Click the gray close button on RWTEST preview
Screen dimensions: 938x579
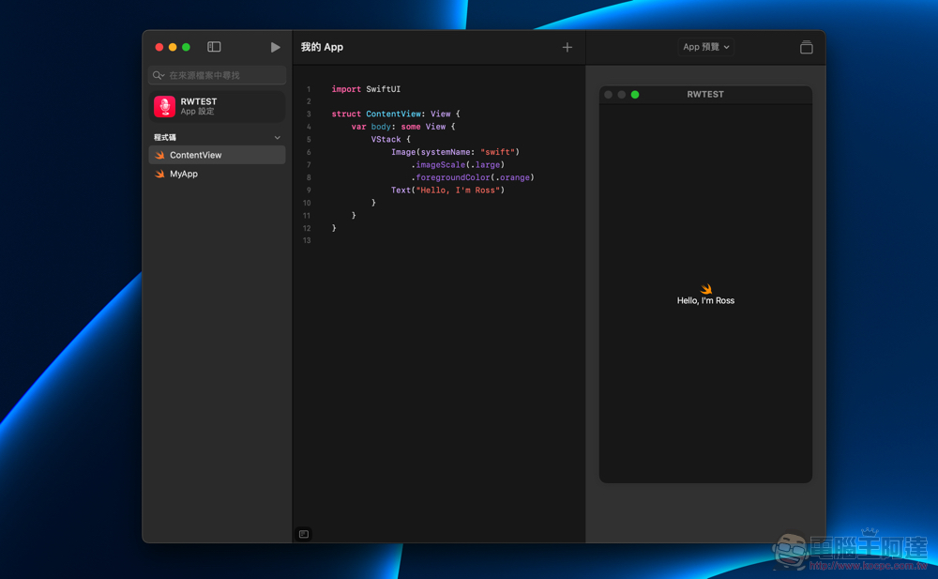[608, 95]
